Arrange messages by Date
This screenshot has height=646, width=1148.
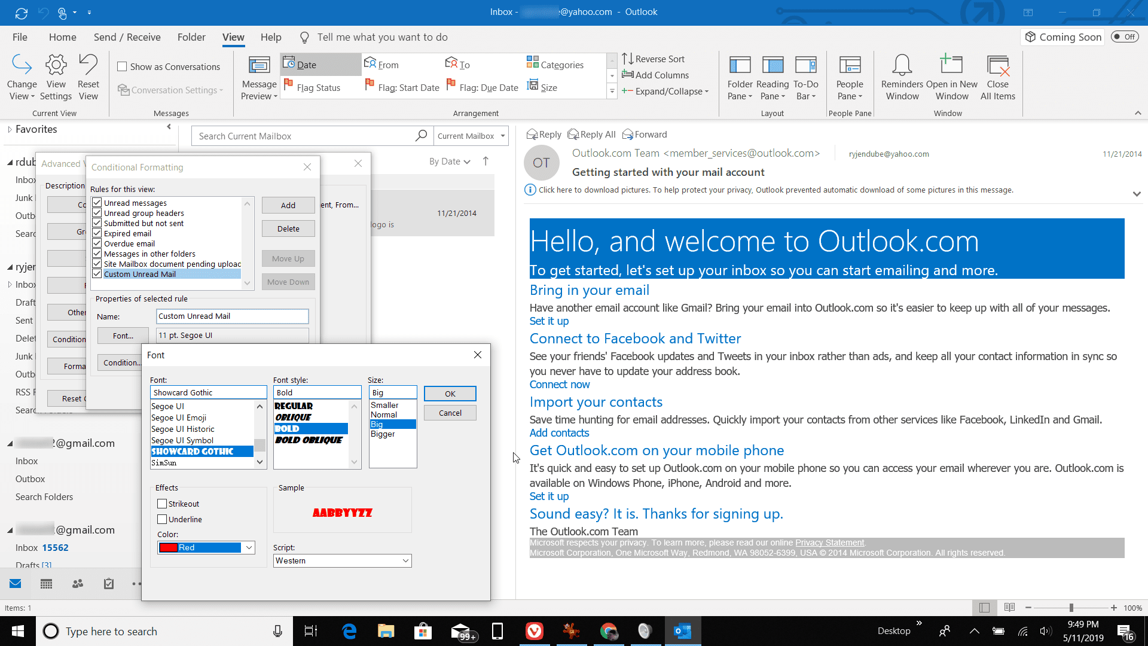click(x=321, y=65)
